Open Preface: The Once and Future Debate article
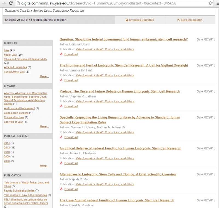 [x=120, y=91]
